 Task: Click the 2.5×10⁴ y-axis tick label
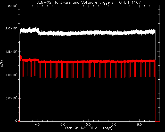point(11,6)
